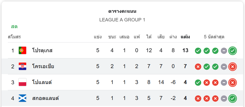
Task: Click Portugal's flag icon
Action: [x=22, y=50]
